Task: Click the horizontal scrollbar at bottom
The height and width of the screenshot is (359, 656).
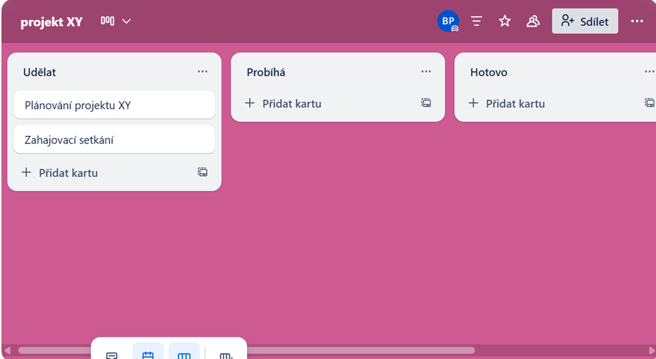Action: tap(361, 351)
